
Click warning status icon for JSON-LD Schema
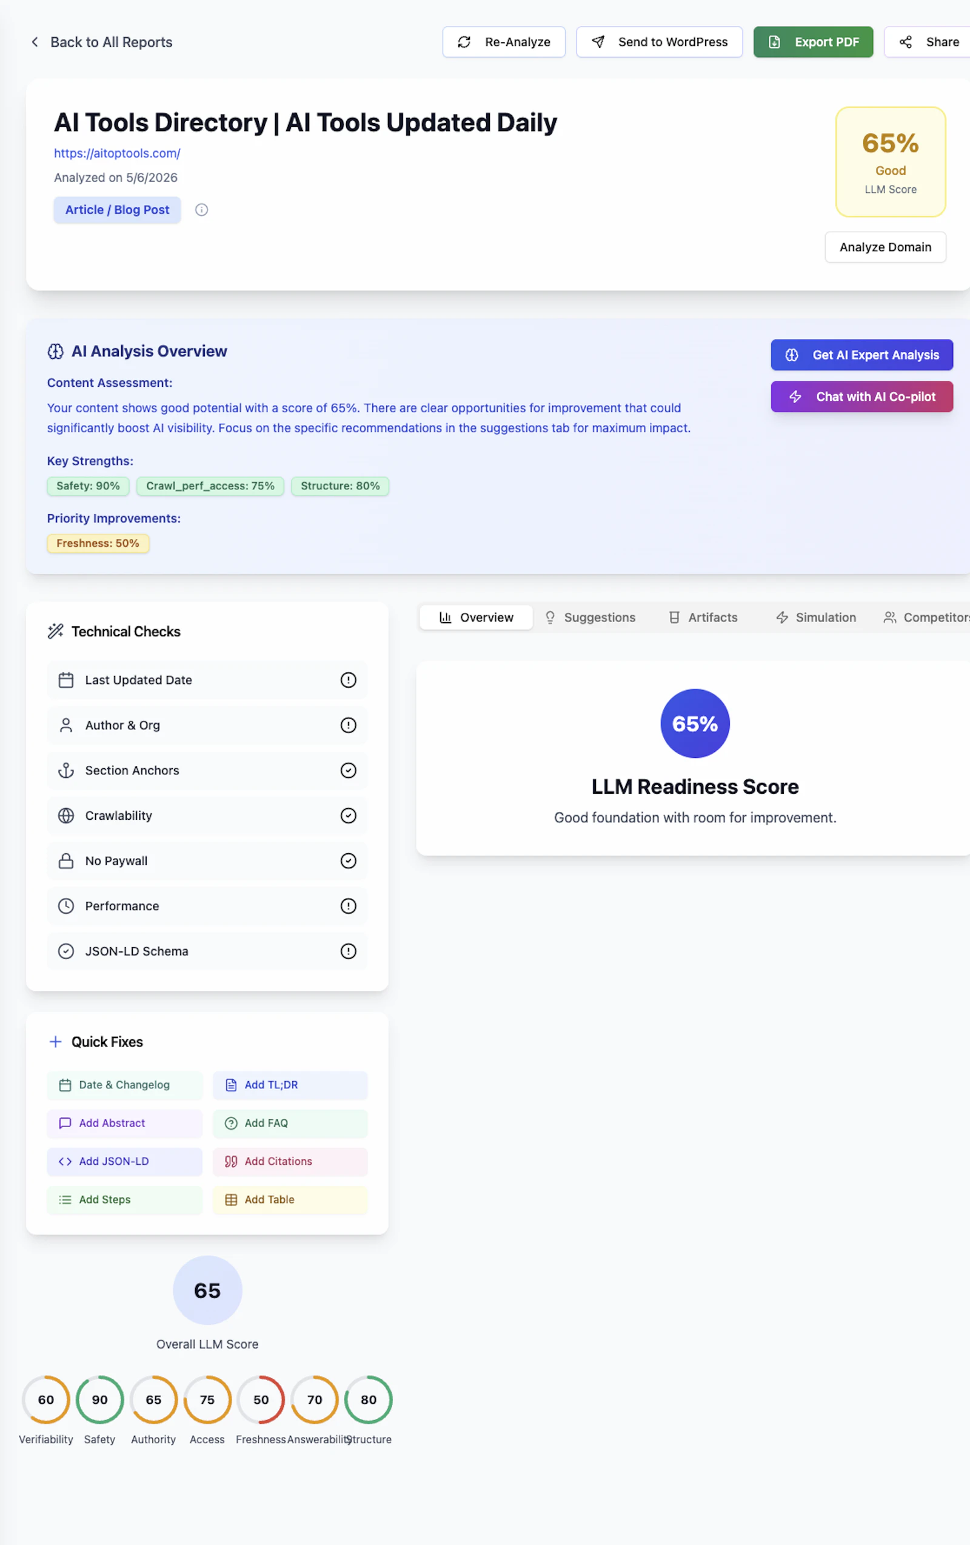(x=349, y=951)
